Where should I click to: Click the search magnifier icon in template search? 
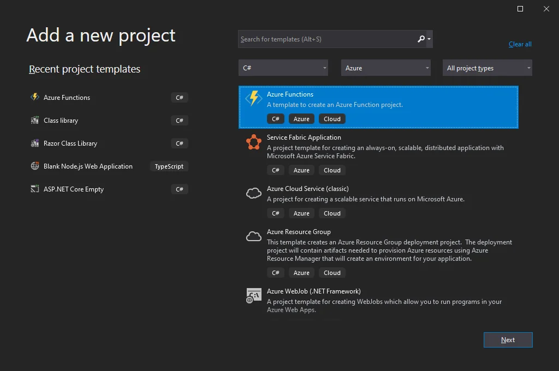pos(421,39)
